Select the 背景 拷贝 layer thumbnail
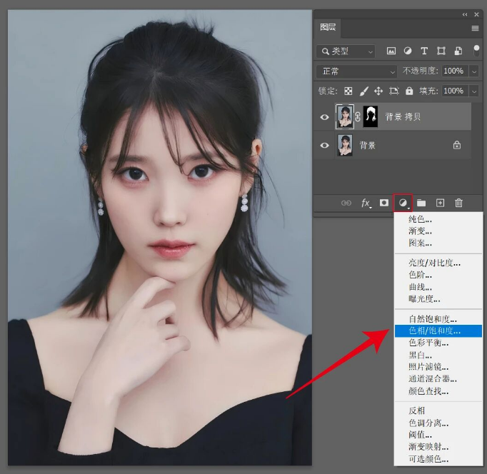This screenshot has width=487, height=474. [345, 116]
